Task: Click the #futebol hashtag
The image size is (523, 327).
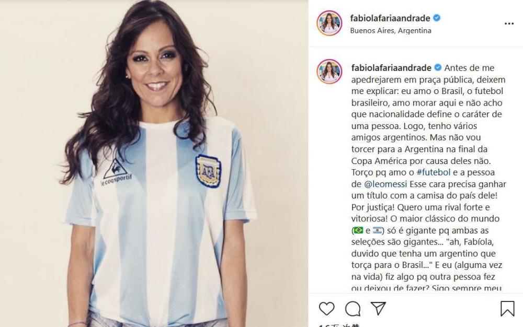Action: [434, 172]
